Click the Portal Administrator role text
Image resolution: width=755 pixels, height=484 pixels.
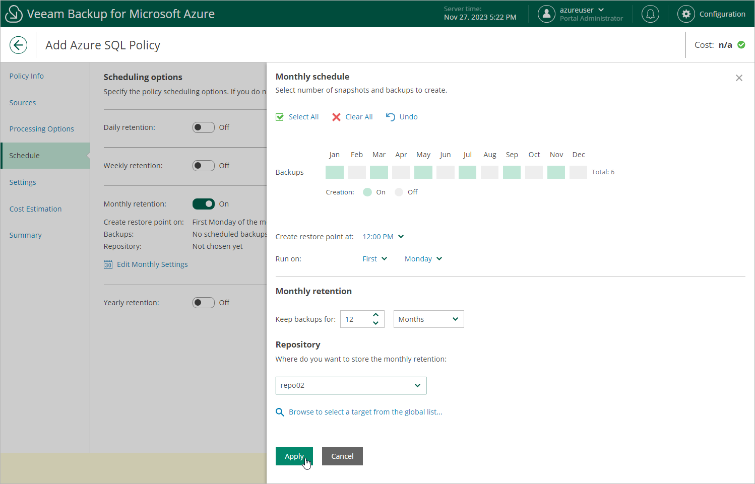[591, 19]
